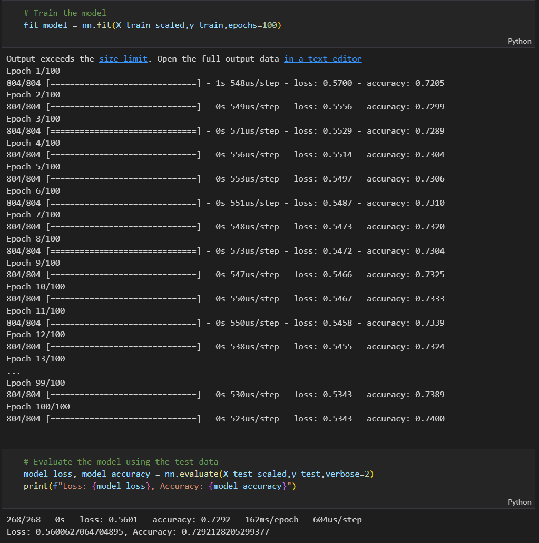Select the Epoch 1/100 output line
The image size is (539, 543).
point(33,71)
